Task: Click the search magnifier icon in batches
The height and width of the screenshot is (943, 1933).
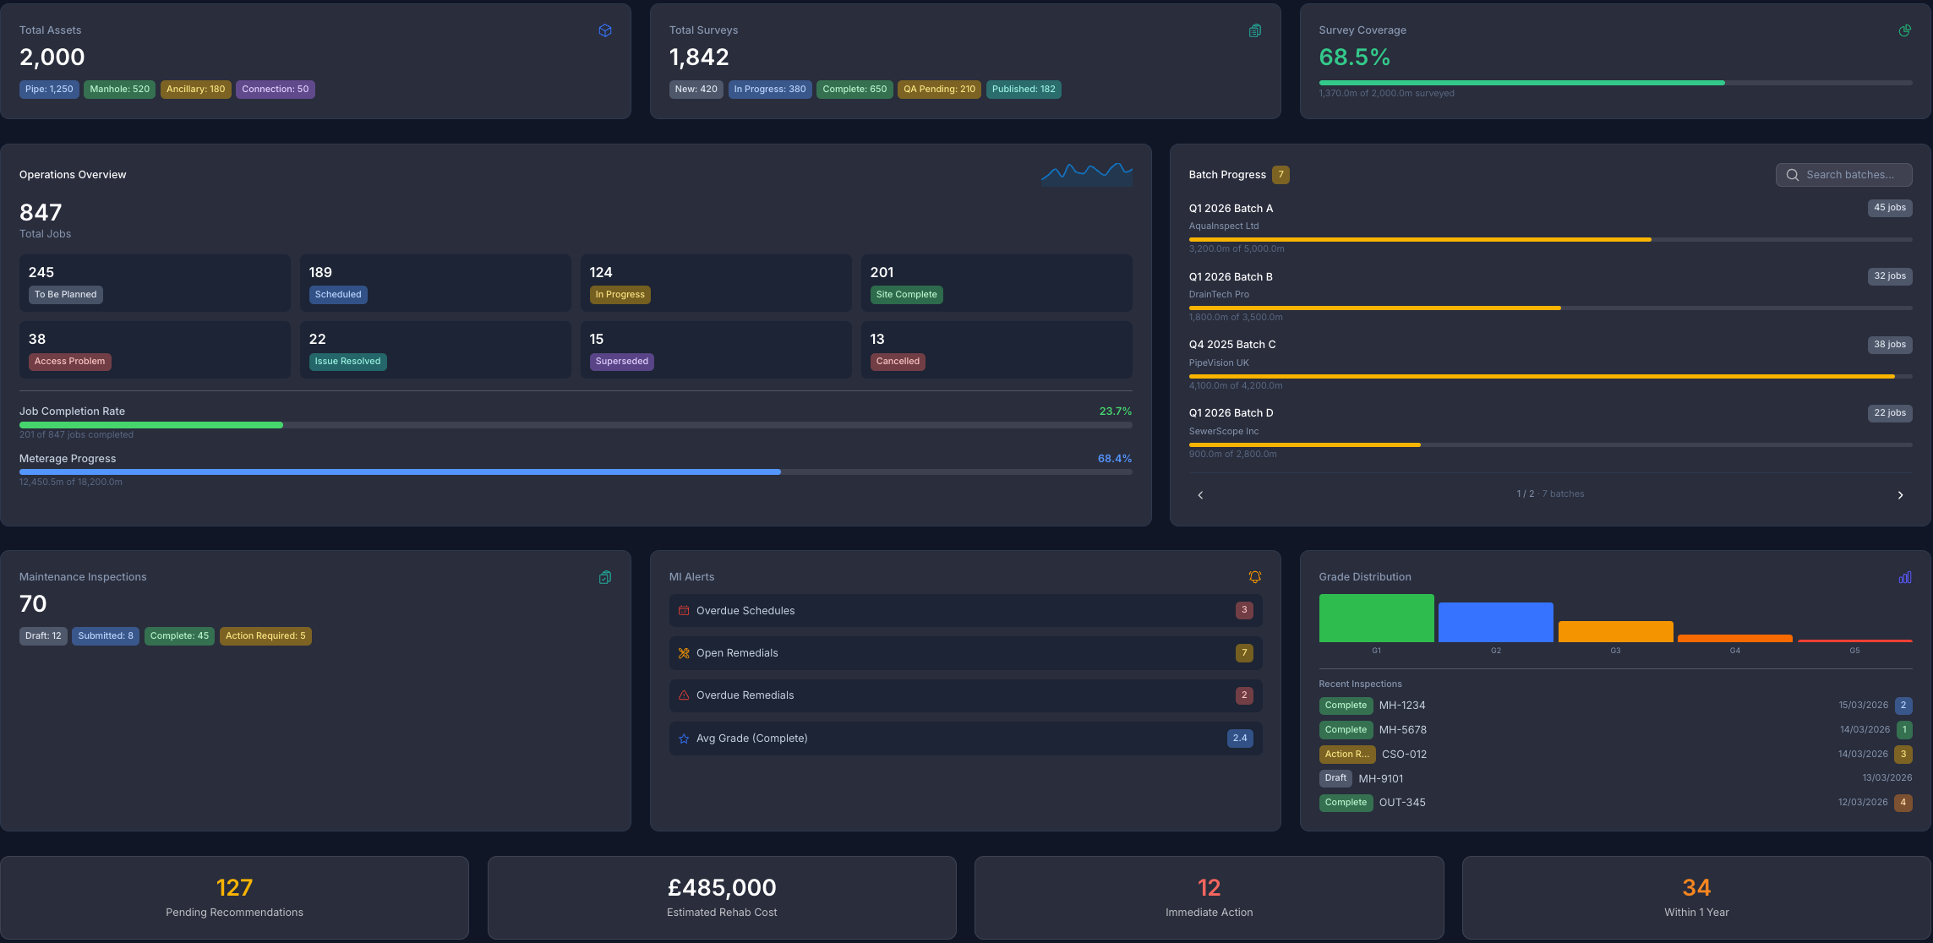Action: (1793, 175)
